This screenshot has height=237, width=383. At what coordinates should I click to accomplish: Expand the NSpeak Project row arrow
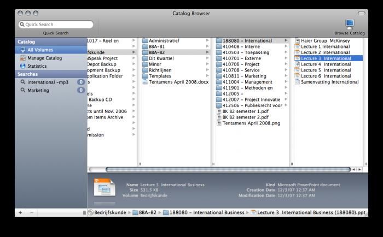(x=134, y=58)
